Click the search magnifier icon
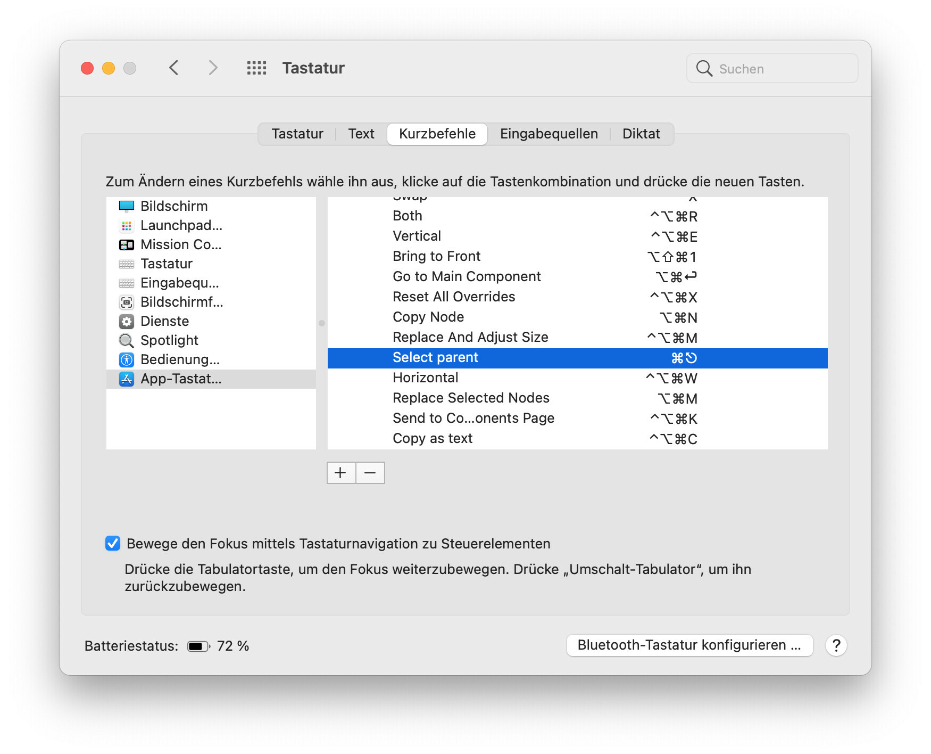 (x=704, y=68)
